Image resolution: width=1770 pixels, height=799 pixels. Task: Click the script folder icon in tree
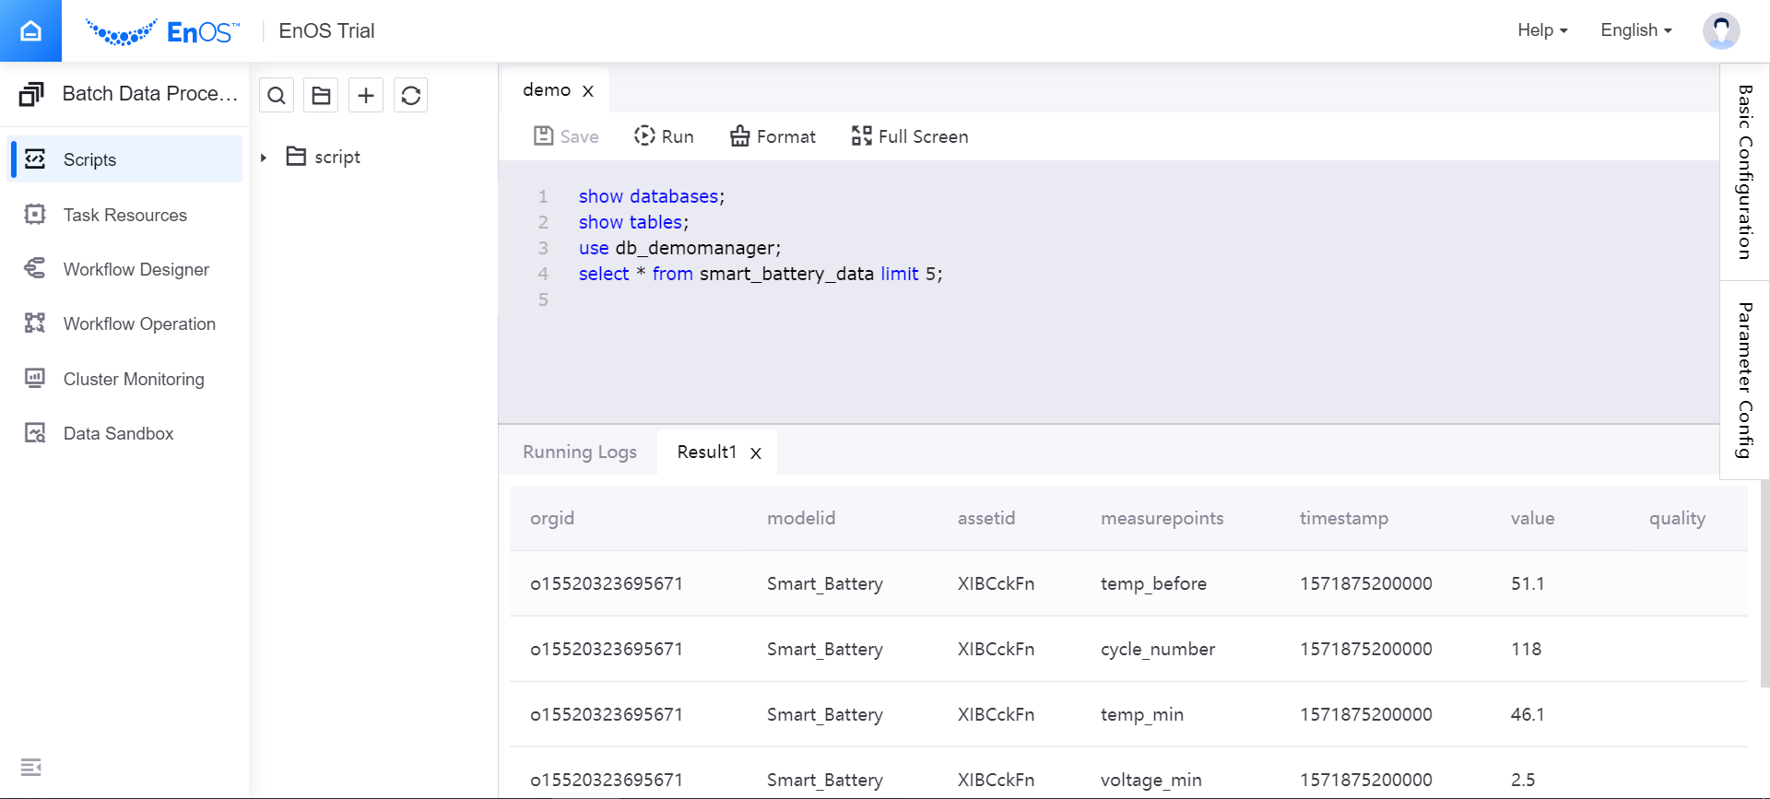click(296, 157)
